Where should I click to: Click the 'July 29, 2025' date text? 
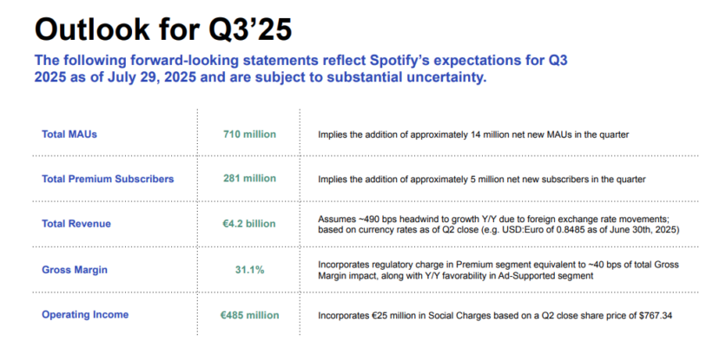pyautogui.click(x=151, y=77)
